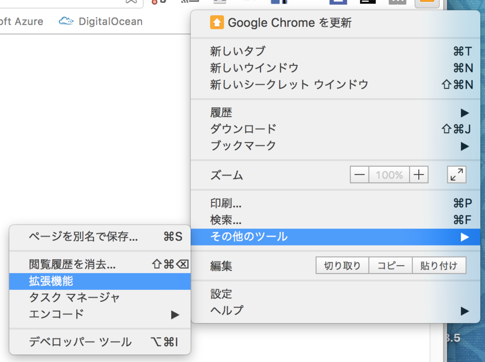This screenshot has height=362, width=485.
Task: Open 拡張機能 in the submenu
Action: click(x=100, y=281)
